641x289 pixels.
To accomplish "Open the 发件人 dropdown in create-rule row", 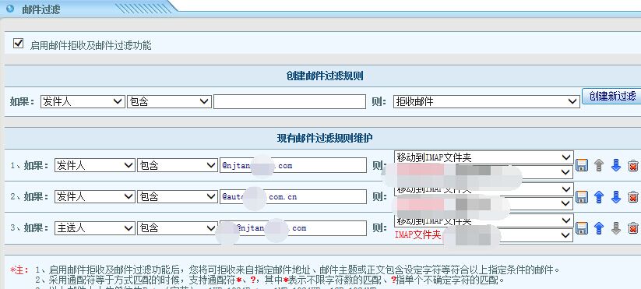I will [83, 102].
